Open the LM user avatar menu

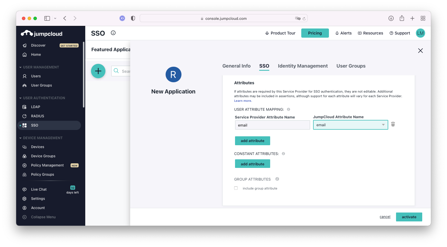(421, 33)
